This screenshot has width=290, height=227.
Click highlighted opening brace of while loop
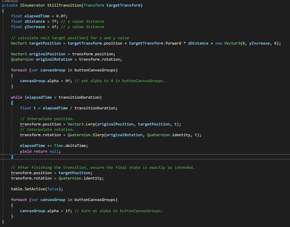click(x=12, y=103)
